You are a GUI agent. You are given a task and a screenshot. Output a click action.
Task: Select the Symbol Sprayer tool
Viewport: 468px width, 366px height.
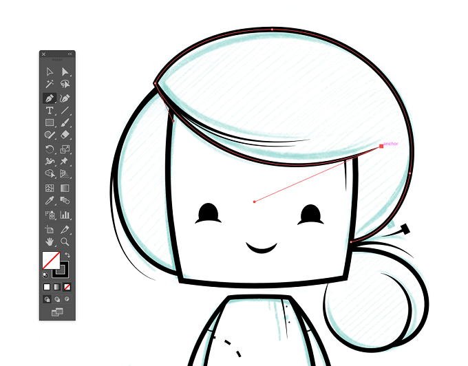click(x=50, y=215)
